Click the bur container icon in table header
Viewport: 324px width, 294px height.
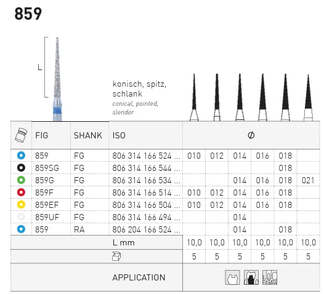coord(21,135)
